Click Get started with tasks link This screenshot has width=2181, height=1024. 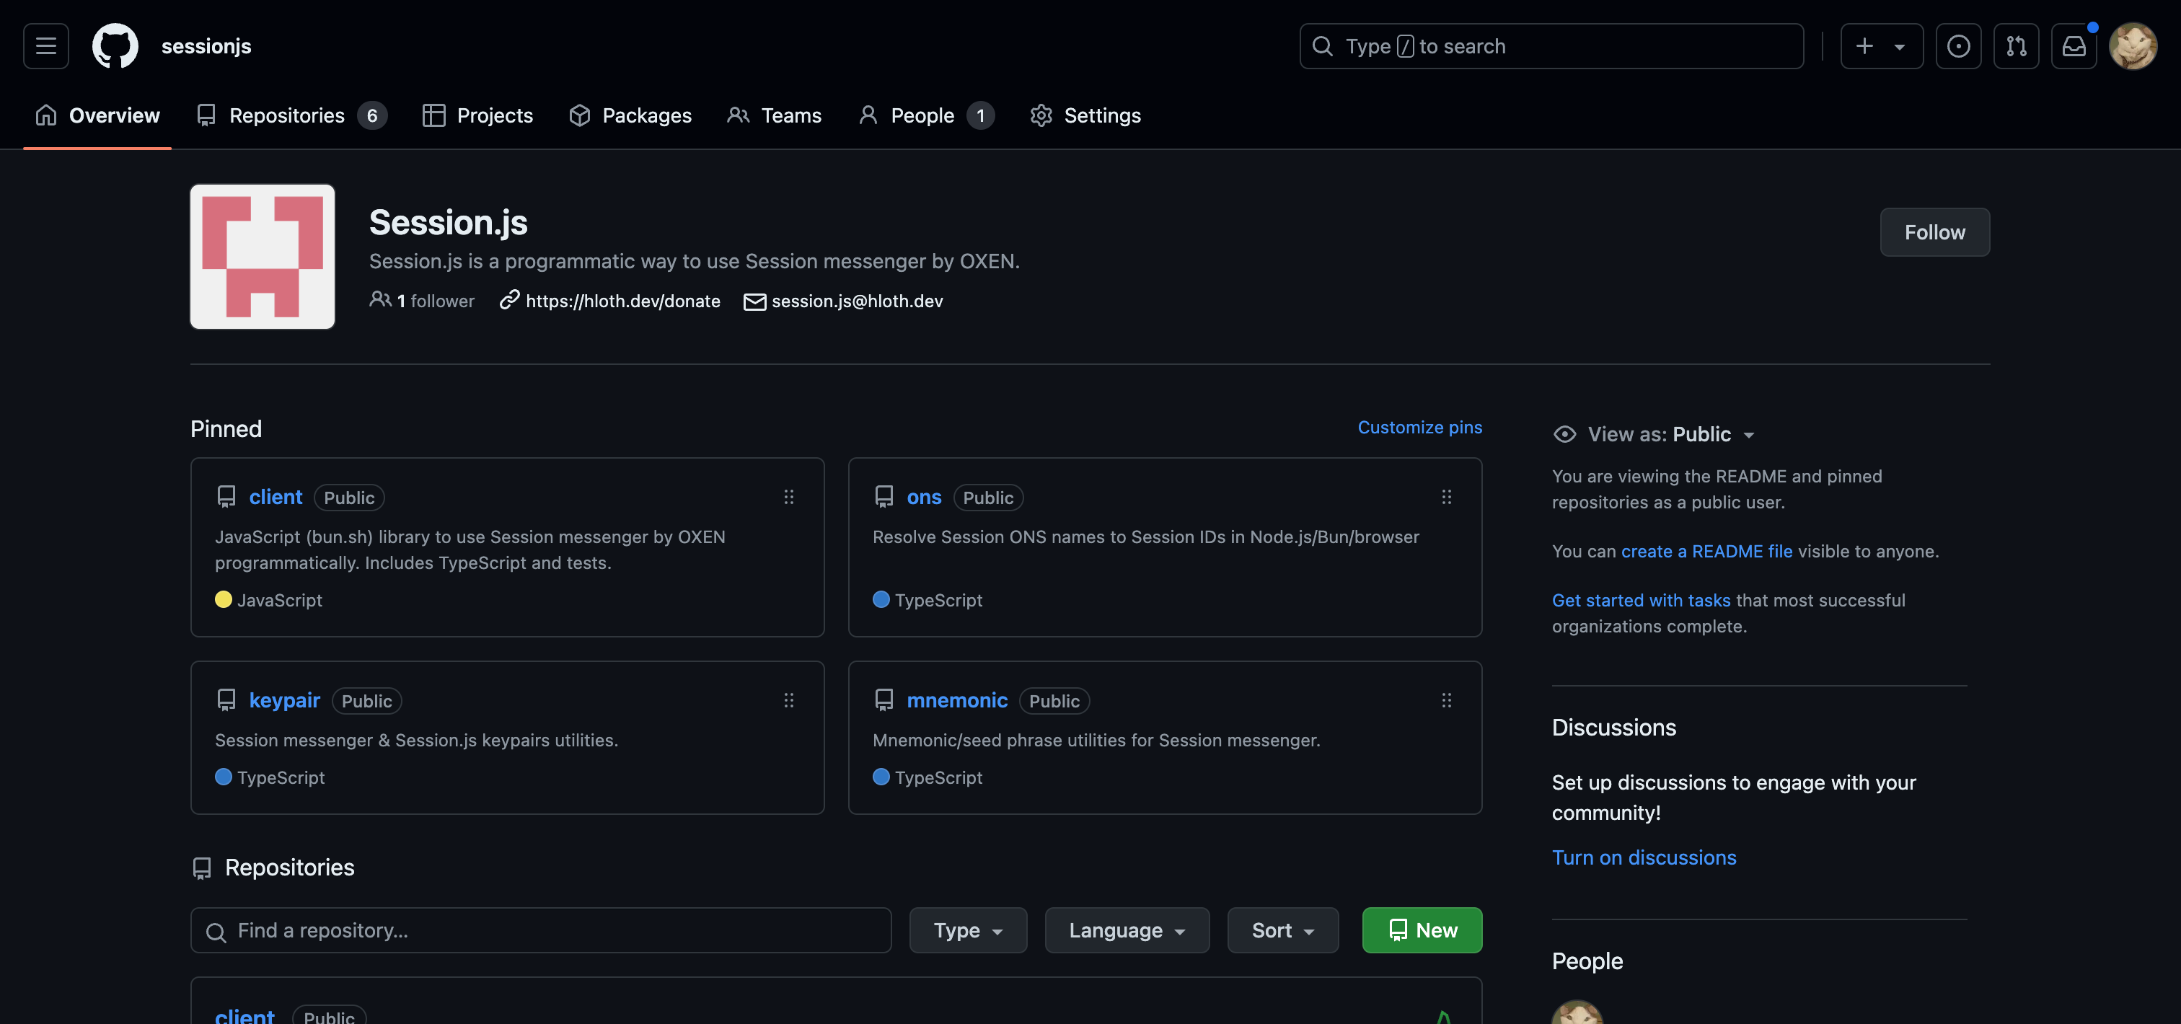click(1641, 600)
